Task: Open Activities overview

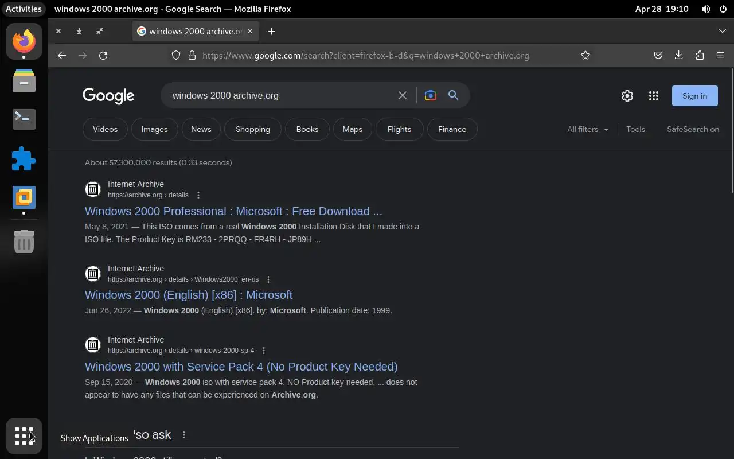Action: [24, 9]
